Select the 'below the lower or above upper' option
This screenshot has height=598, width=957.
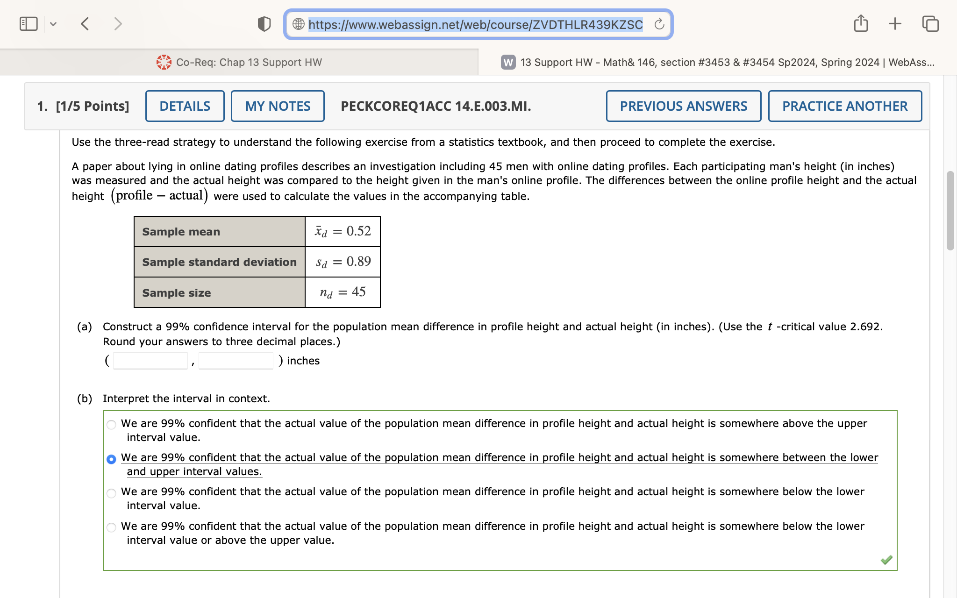(111, 527)
